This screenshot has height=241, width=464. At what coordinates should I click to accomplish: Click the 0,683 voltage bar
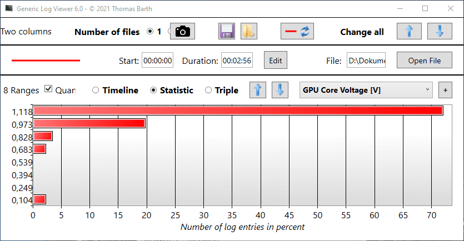coord(39,149)
